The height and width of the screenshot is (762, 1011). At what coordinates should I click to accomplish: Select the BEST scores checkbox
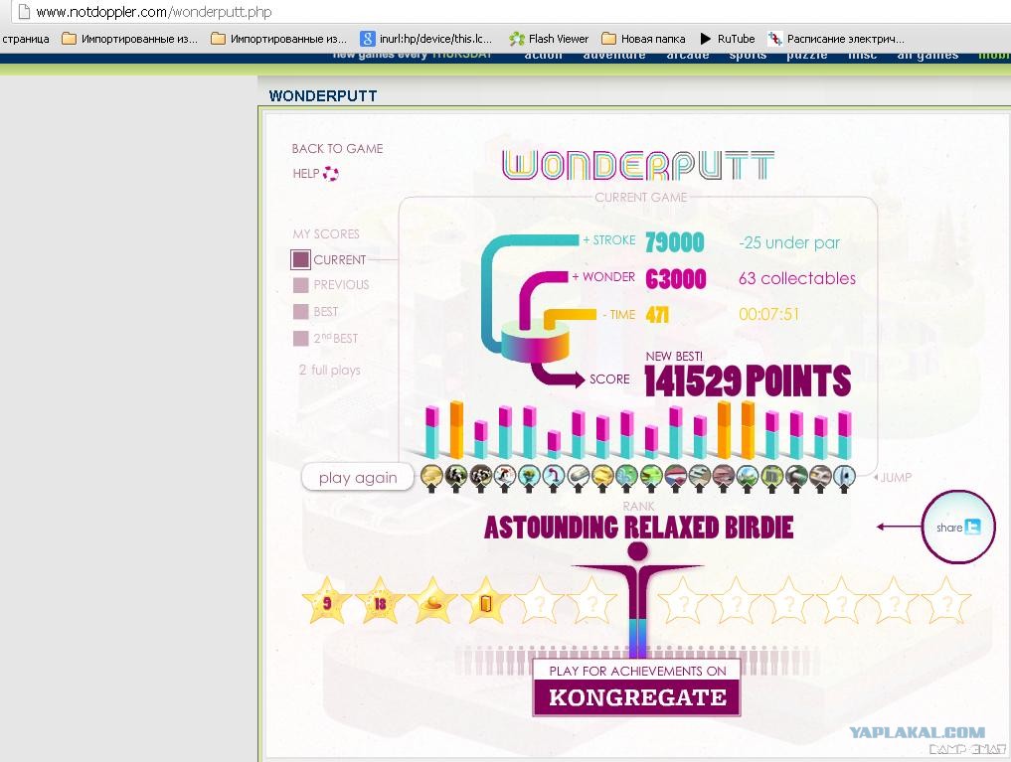[300, 312]
